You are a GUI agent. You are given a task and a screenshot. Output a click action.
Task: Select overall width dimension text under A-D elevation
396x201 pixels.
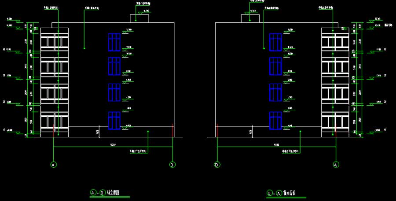[x=113, y=145]
